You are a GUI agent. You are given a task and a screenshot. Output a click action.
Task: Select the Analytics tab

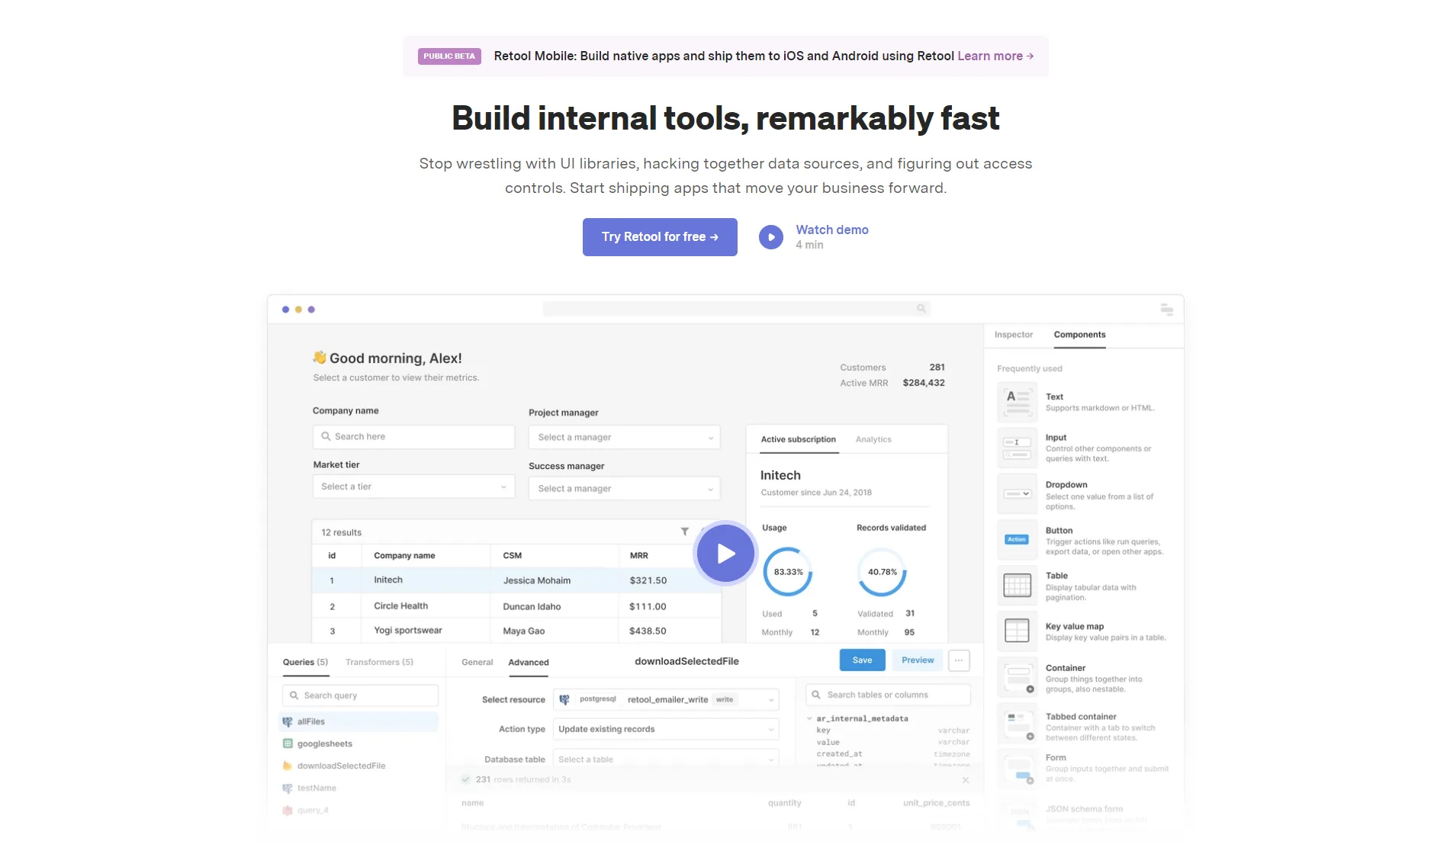point(873,439)
